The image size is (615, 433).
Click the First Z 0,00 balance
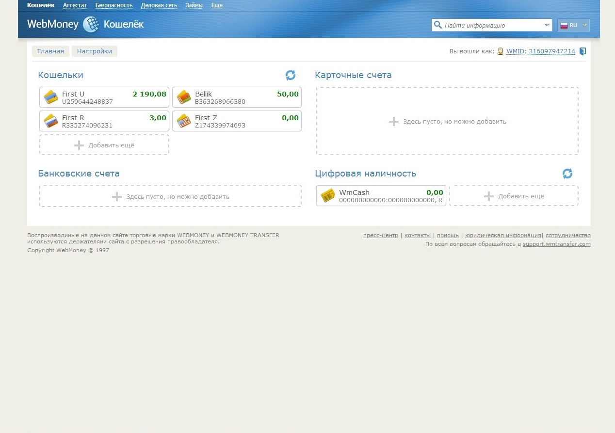pos(290,118)
